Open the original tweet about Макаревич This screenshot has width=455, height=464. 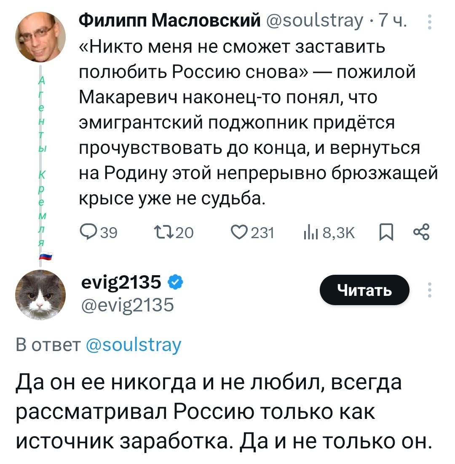(253, 122)
